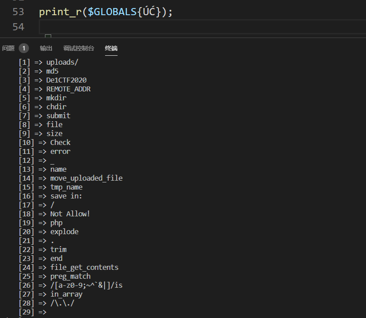Click terminal output 'explode'
366x318 pixels.
click(x=65, y=232)
